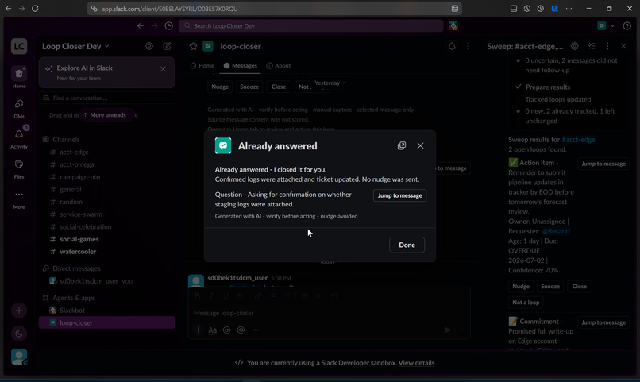Click the @Rosario mention link
This screenshot has height=382, width=640.
pyautogui.click(x=556, y=231)
